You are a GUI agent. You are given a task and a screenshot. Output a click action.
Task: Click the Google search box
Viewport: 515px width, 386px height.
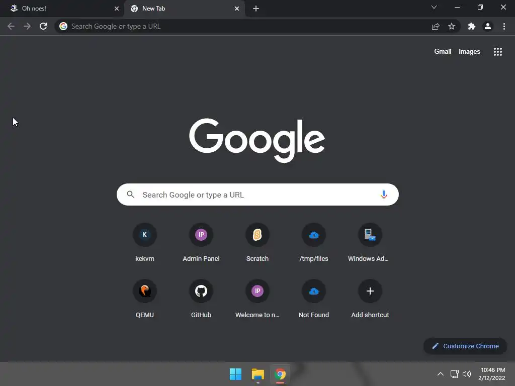click(257, 195)
